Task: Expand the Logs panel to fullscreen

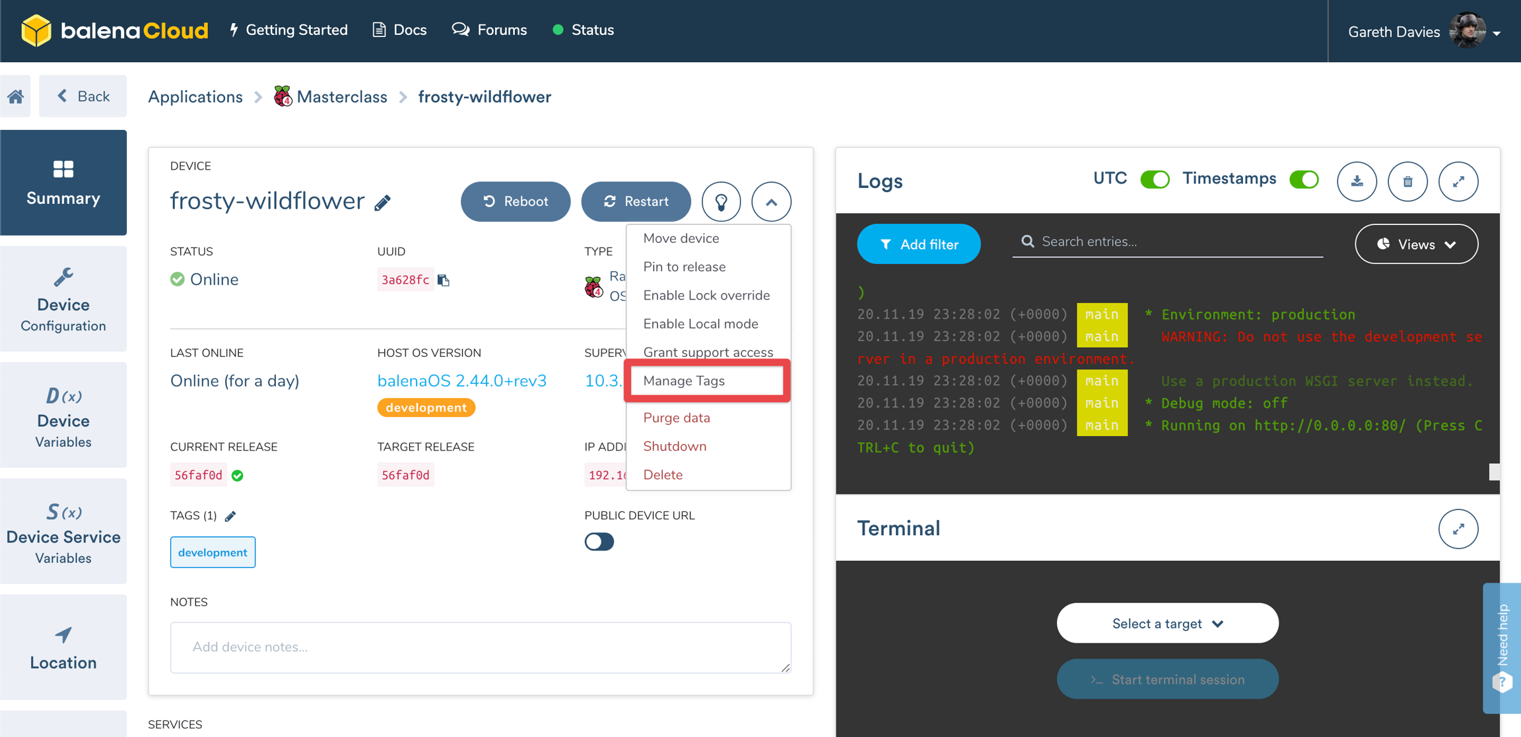Action: (1458, 181)
